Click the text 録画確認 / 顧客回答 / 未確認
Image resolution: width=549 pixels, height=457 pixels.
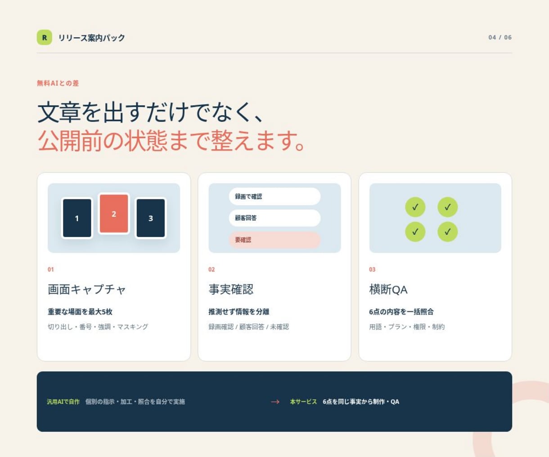[x=248, y=327]
